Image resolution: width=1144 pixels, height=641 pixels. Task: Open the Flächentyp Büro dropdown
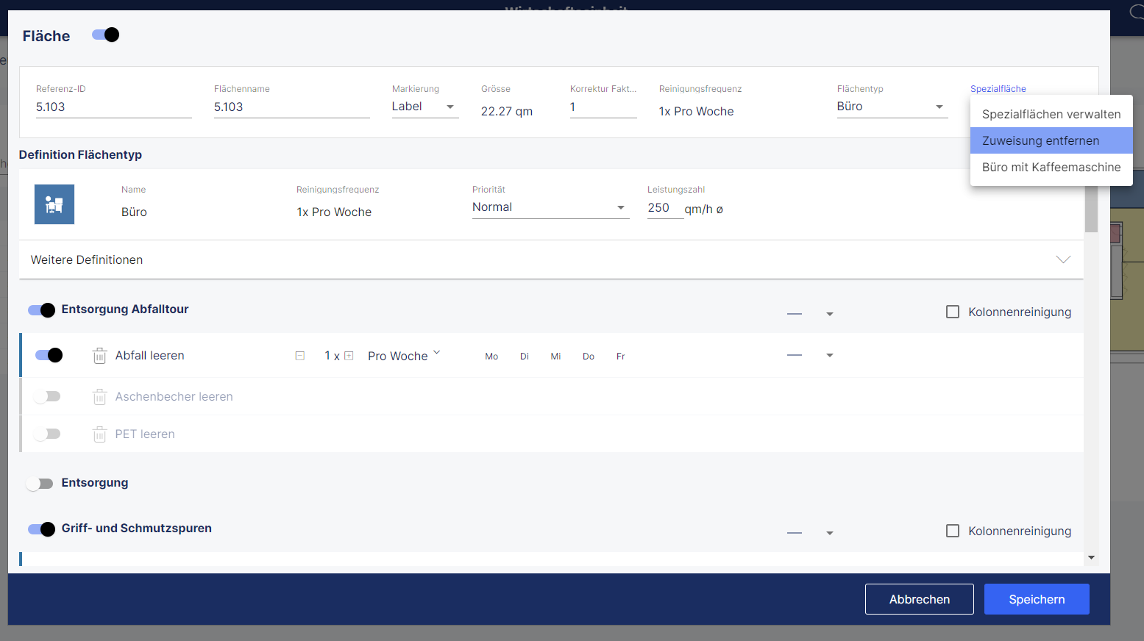click(x=892, y=107)
